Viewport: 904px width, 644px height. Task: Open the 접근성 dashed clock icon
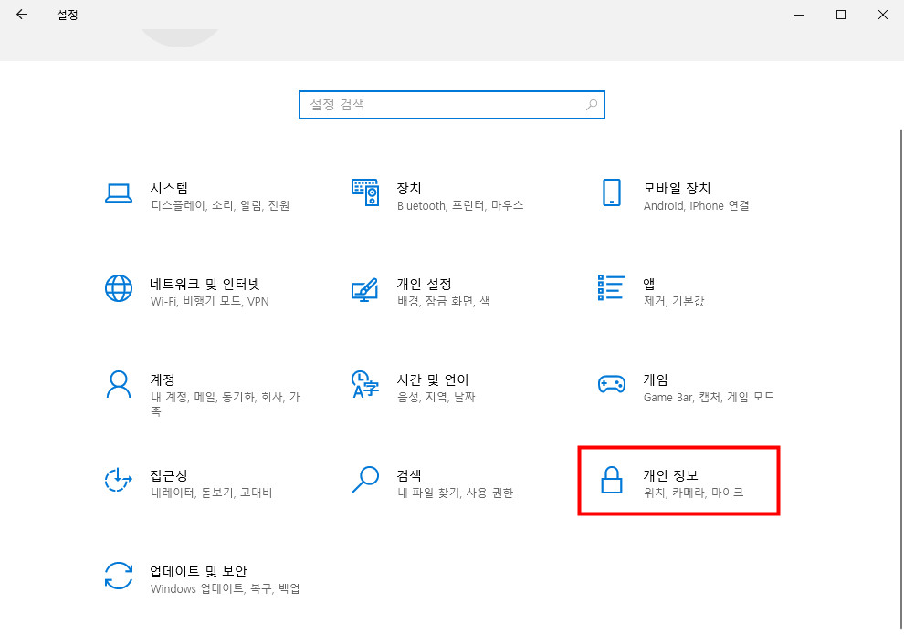[118, 479]
